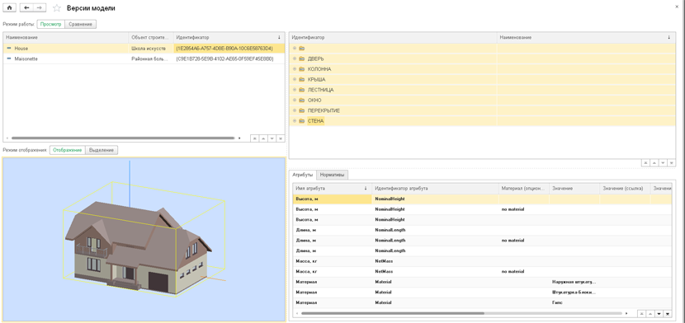Add page to favorites with star icon
The width and height of the screenshot is (685, 323).
point(57,8)
